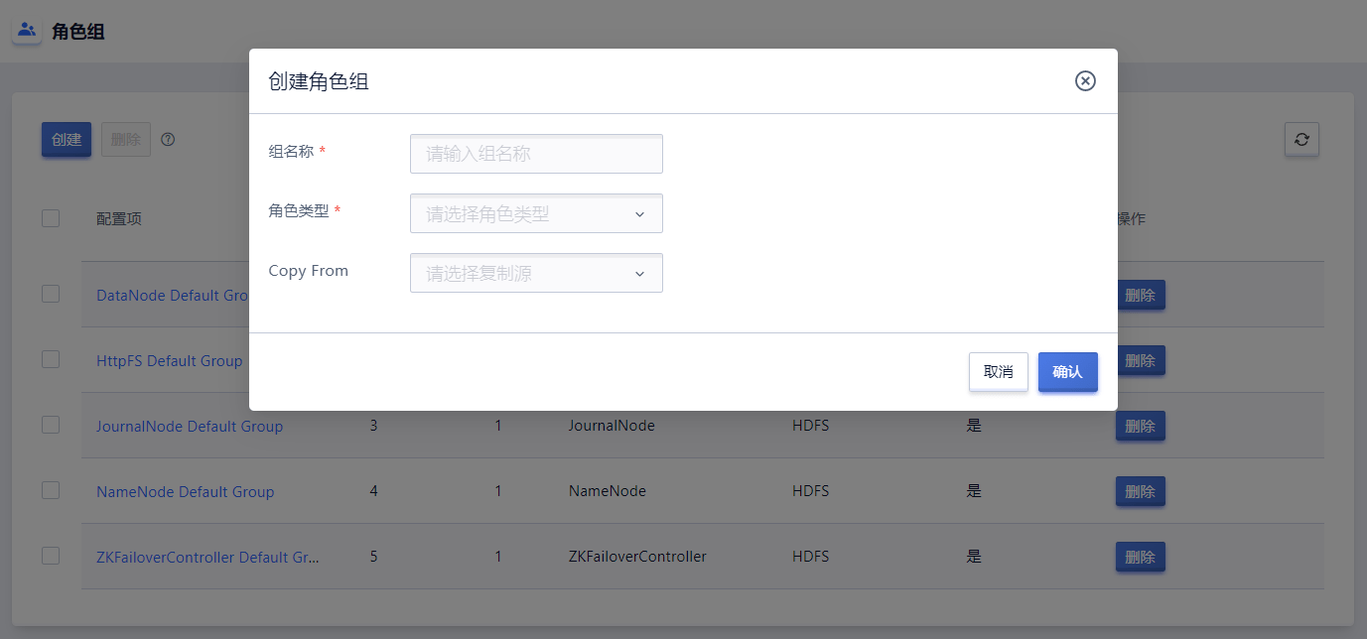Delete the NameNode Default Group row
The width and height of the screenshot is (1367, 639).
point(1141,491)
